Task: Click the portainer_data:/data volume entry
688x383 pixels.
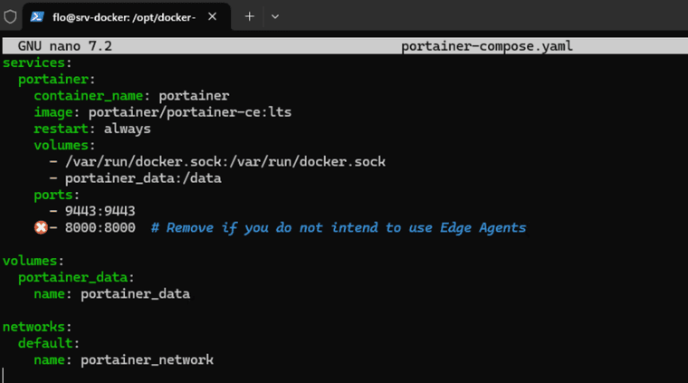Action: point(143,178)
